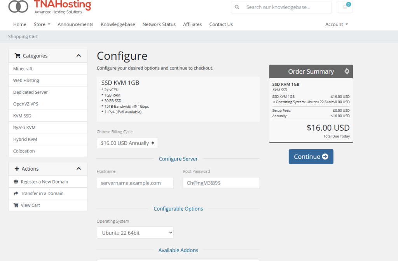This screenshot has width=398, height=261.
Task: Click the cart icon beside View Cart
Action: 16,205
